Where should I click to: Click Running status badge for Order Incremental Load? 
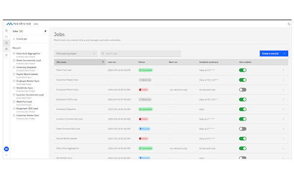click(x=145, y=129)
